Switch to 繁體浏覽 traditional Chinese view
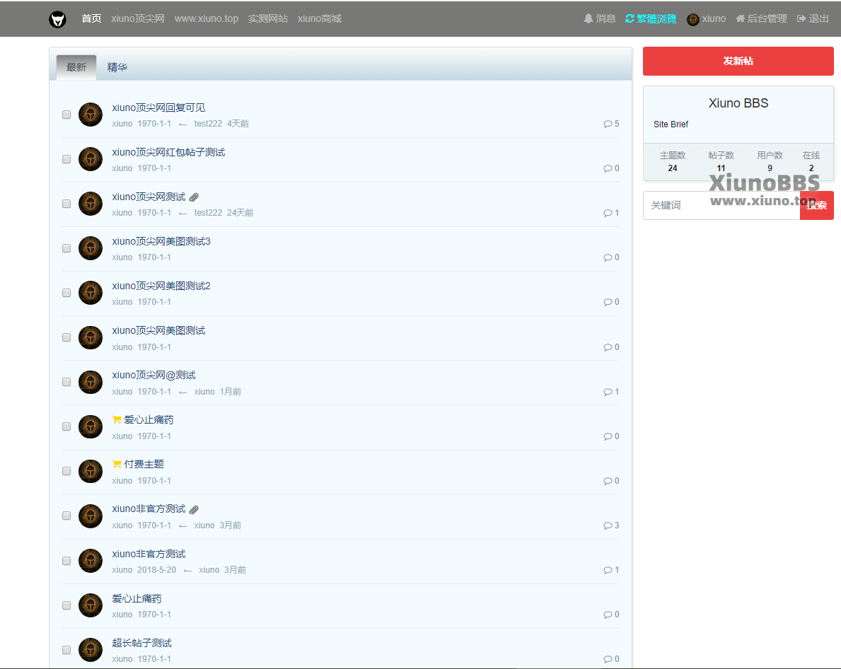Screen dimensions: 841x669 pos(651,19)
